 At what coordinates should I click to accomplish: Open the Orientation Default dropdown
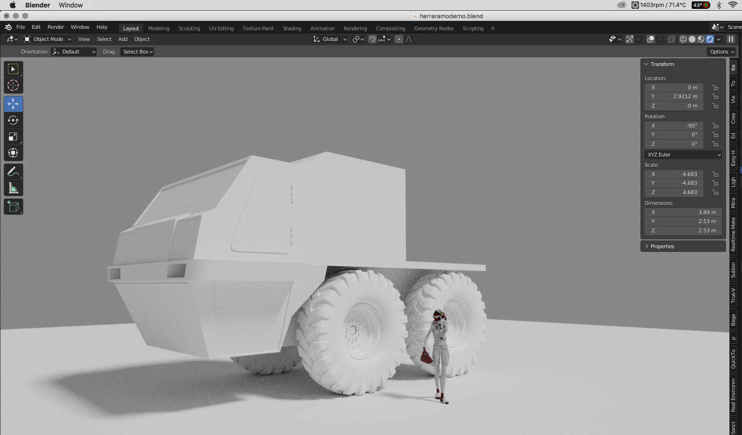click(x=74, y=52)
